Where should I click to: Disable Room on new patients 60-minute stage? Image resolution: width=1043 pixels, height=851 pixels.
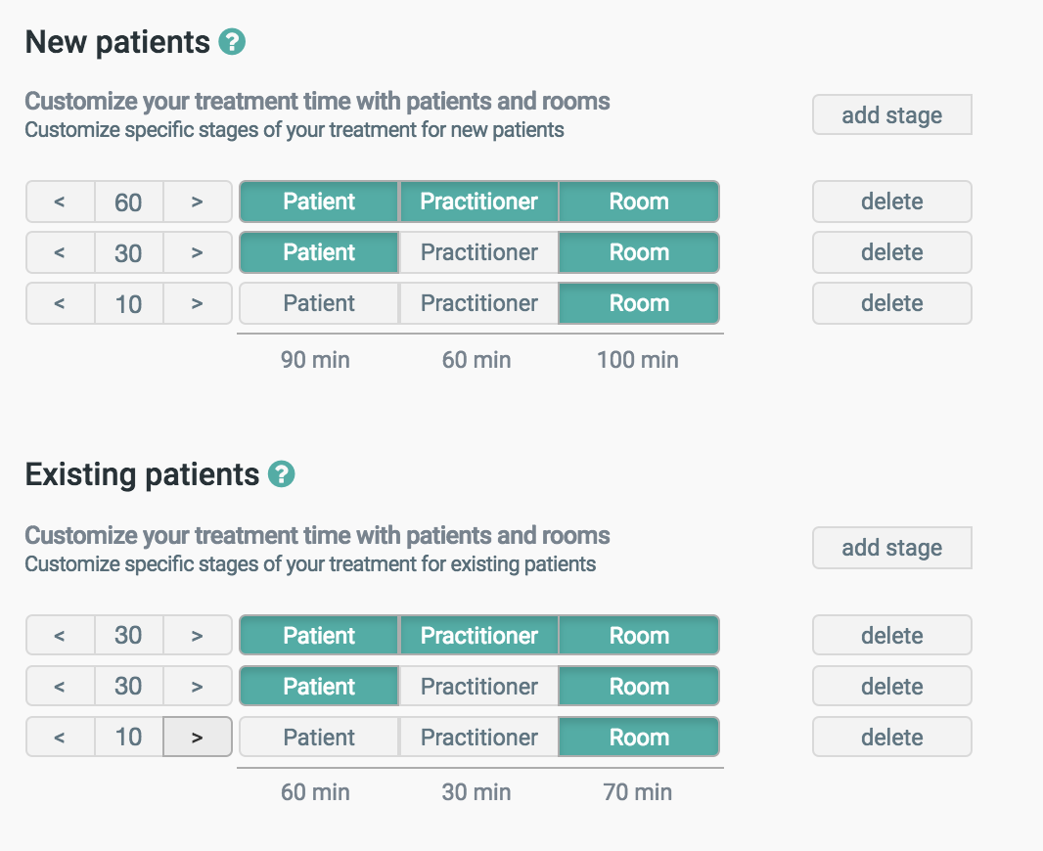639,202
